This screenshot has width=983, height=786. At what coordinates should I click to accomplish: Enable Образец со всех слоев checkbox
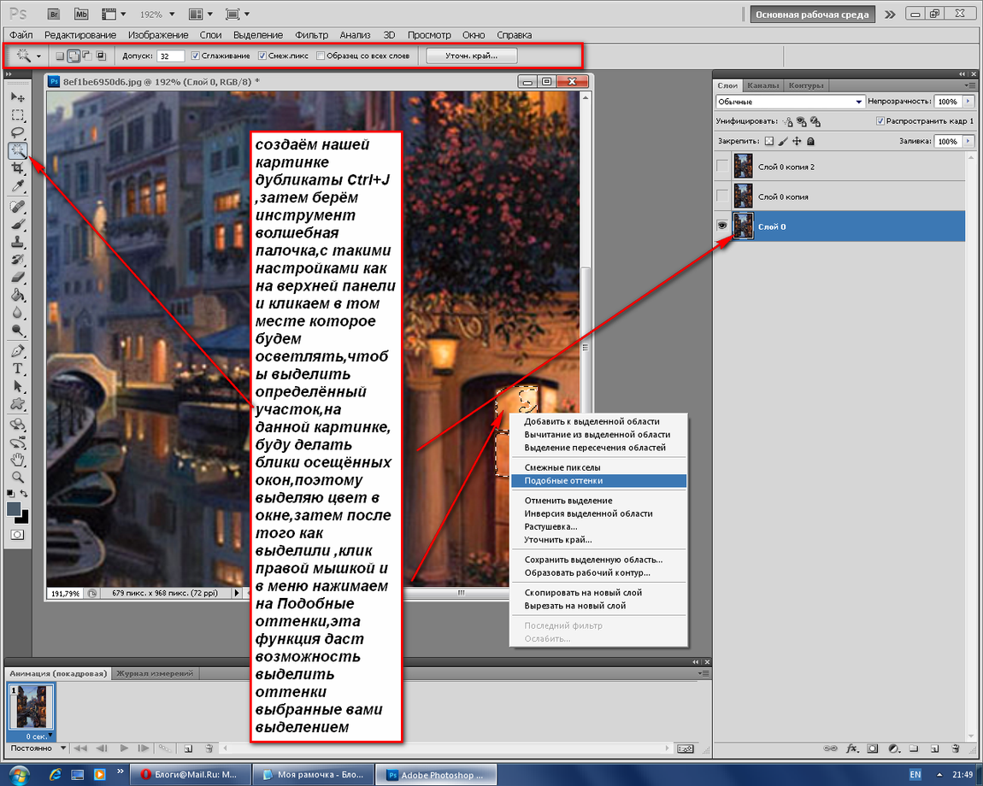pos(321,56)
